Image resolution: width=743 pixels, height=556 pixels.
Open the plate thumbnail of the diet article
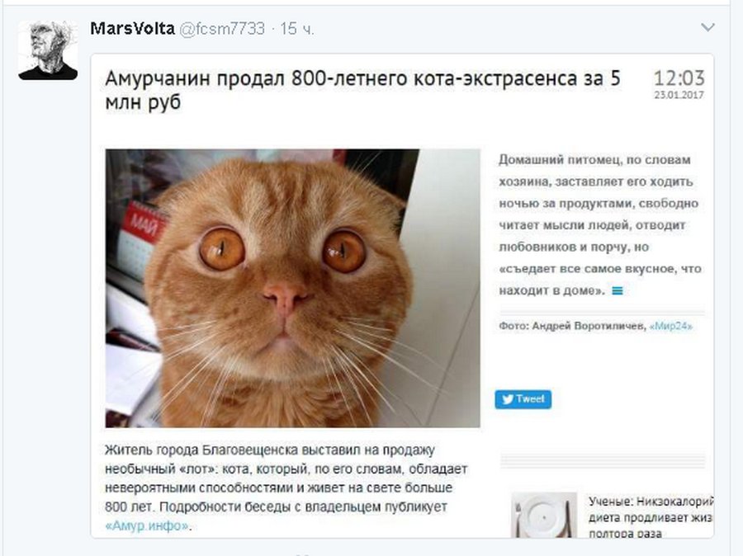coord(544,515)
